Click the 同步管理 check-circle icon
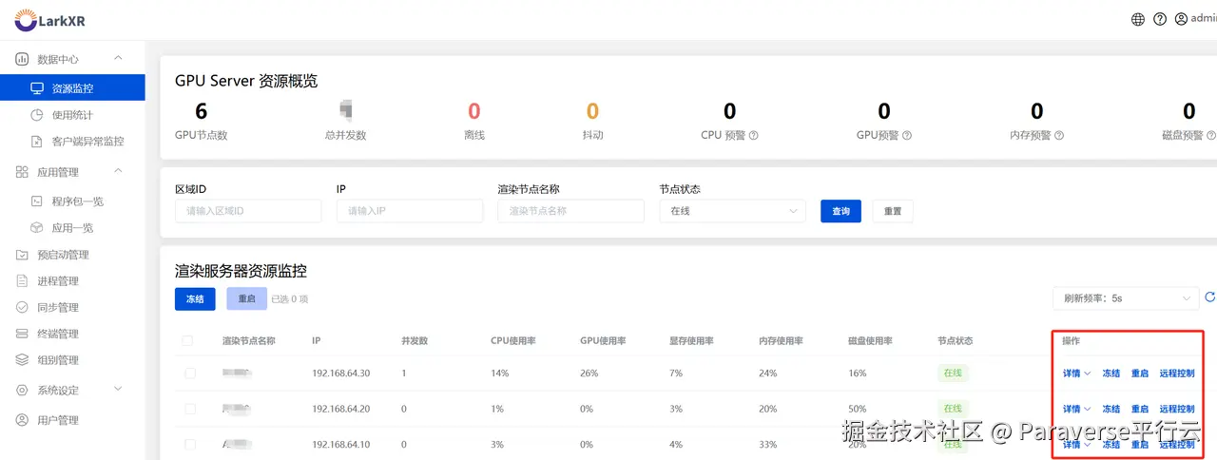 22,308
